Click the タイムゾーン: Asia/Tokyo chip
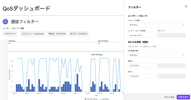The width and height of the screenshot is (191, 100). click(x=33, y=34)
